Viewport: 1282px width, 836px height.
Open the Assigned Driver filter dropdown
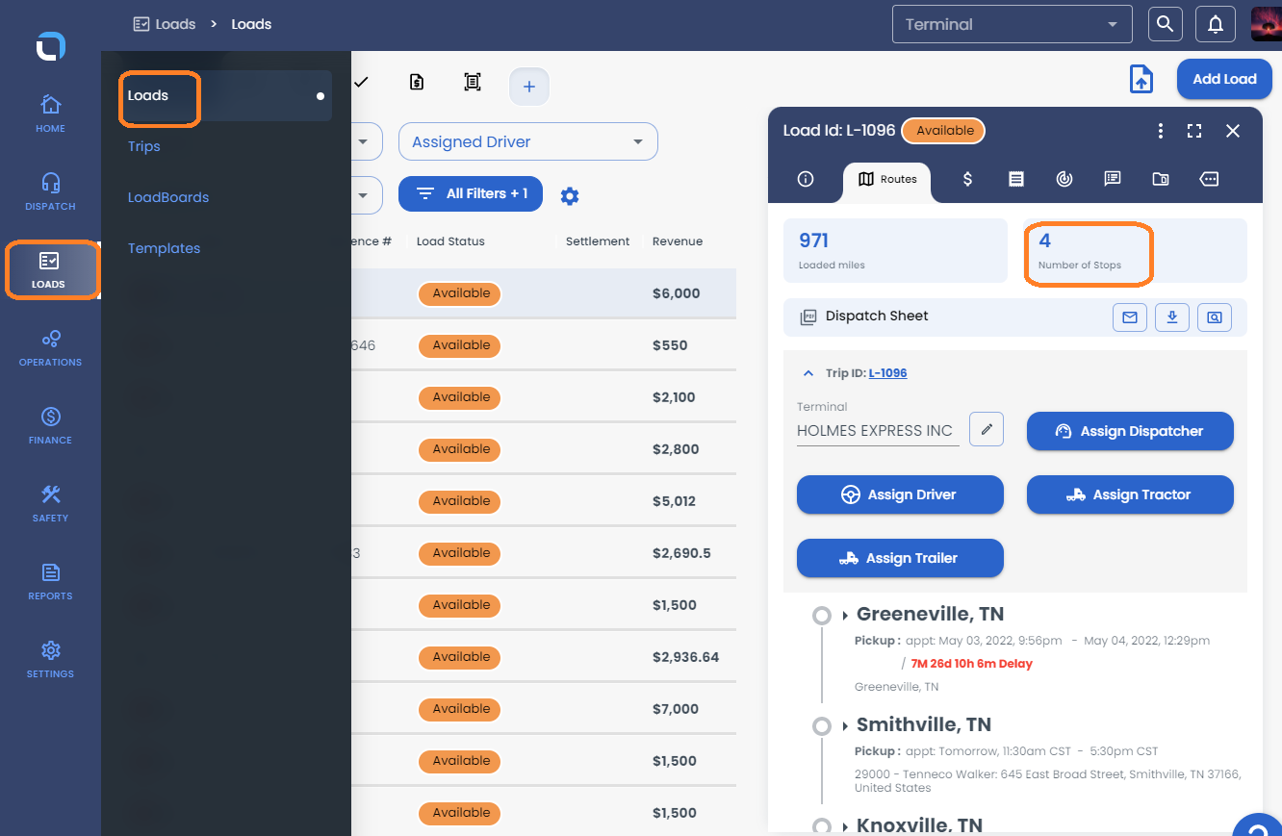tap(527, 141)
